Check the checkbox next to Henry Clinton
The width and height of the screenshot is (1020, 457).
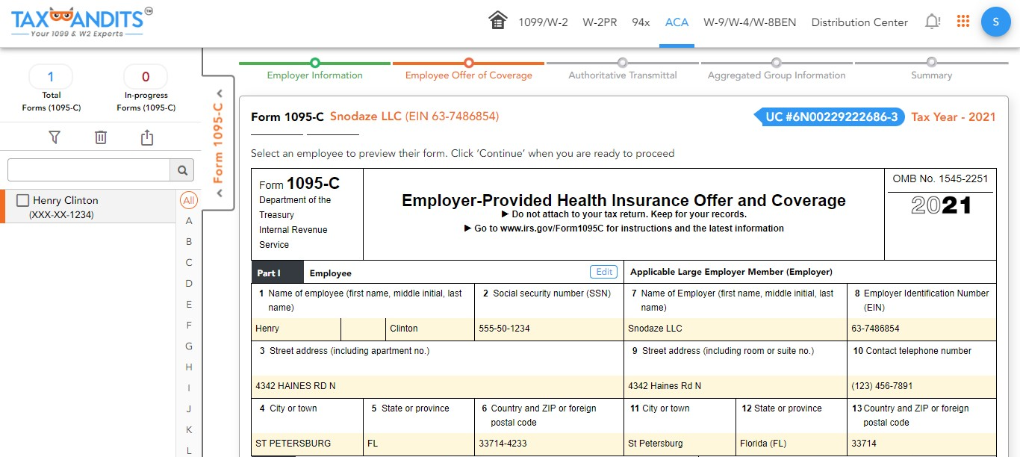[22, 200]
